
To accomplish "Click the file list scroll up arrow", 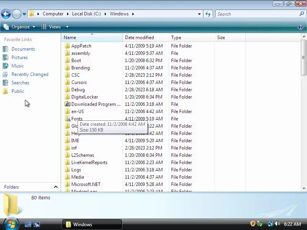I will click(x=304, y=36).
